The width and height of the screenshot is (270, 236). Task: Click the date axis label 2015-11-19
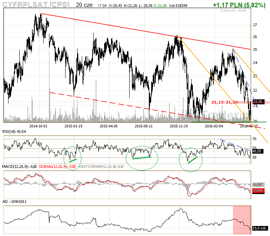tap(179, 126)
